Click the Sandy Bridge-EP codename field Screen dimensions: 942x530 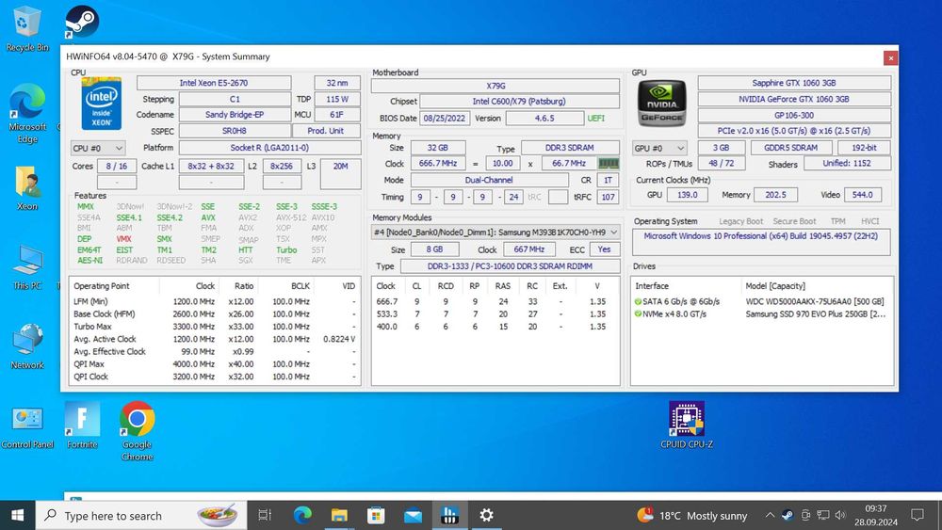click(235, 115)
